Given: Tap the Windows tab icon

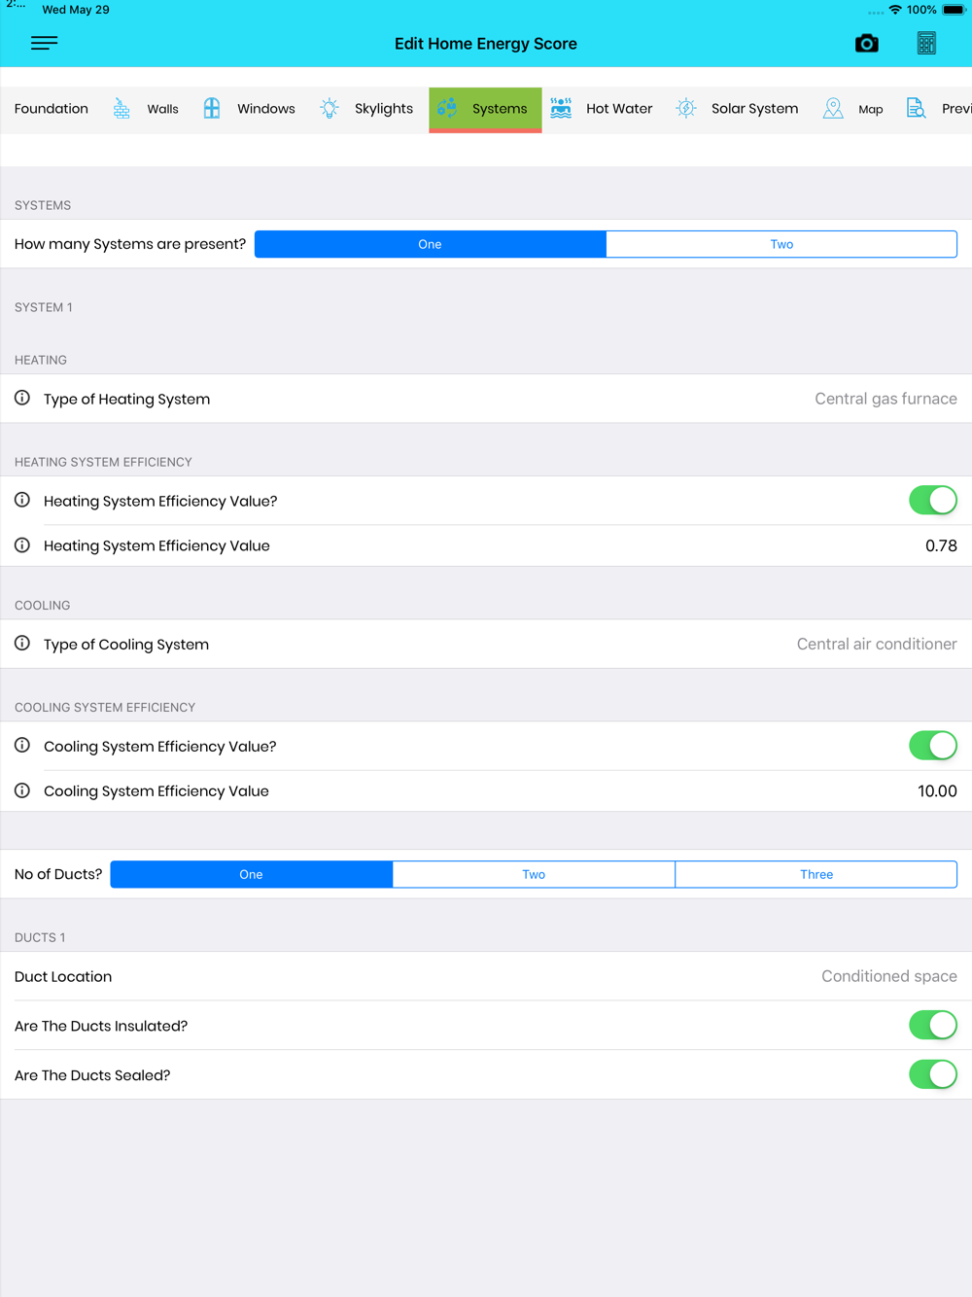Looking at the screenshot, I should pos(212,108).
